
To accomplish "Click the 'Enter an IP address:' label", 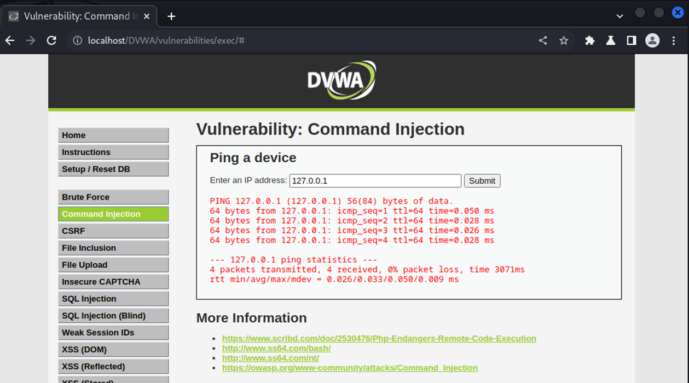I will pos(248,180).
